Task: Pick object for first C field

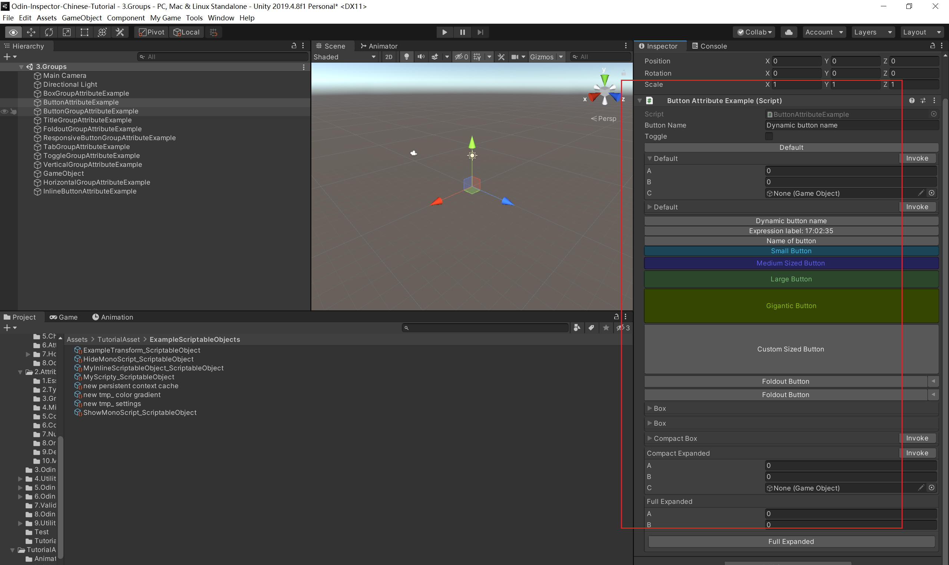Action: (932, 193)
